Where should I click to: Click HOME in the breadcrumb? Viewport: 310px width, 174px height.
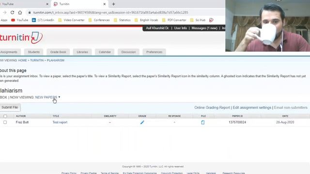pos(23,60)
